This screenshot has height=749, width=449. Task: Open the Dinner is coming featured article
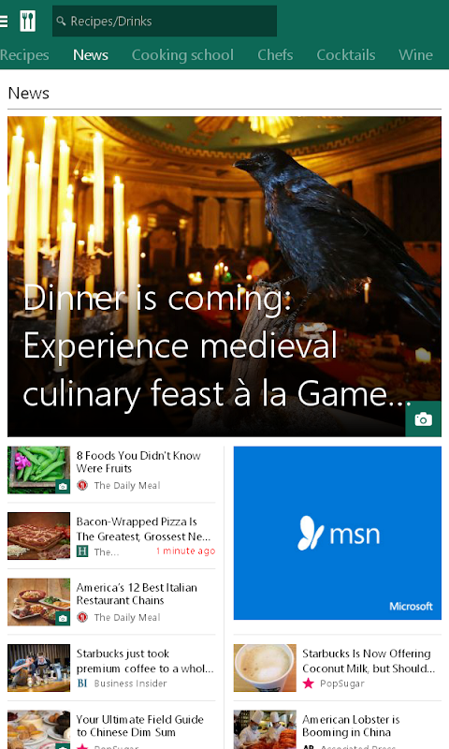click(x=224, y=276)
